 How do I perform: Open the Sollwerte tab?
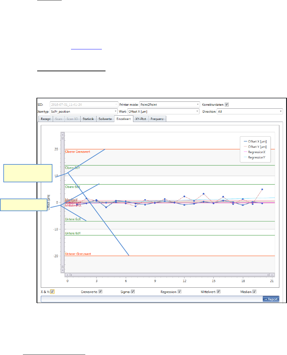105,119
